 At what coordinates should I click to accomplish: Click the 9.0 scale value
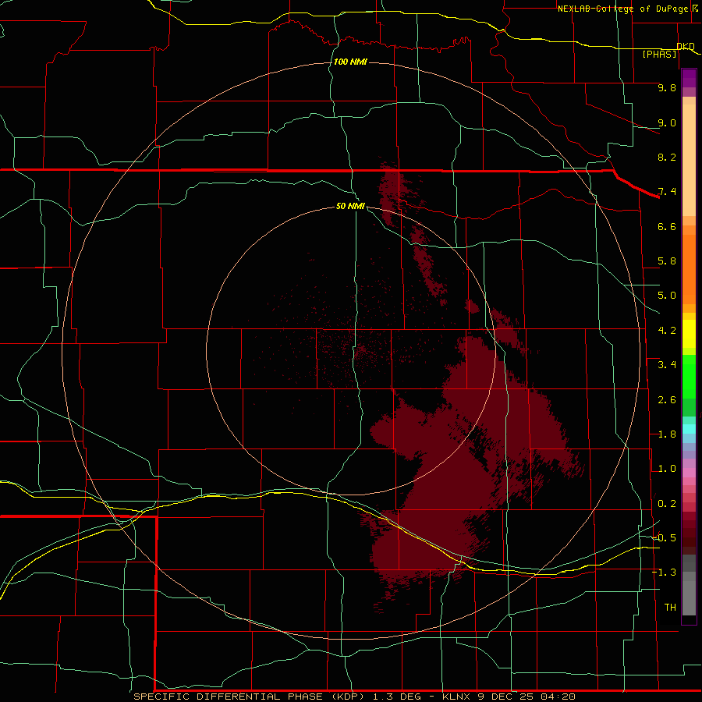tap(667, 122)
